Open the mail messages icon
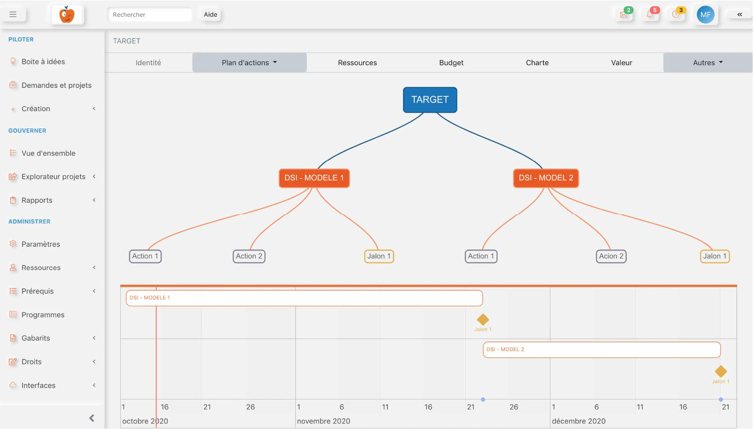This screenshot has width=754, height=429. tap(624, 15)
